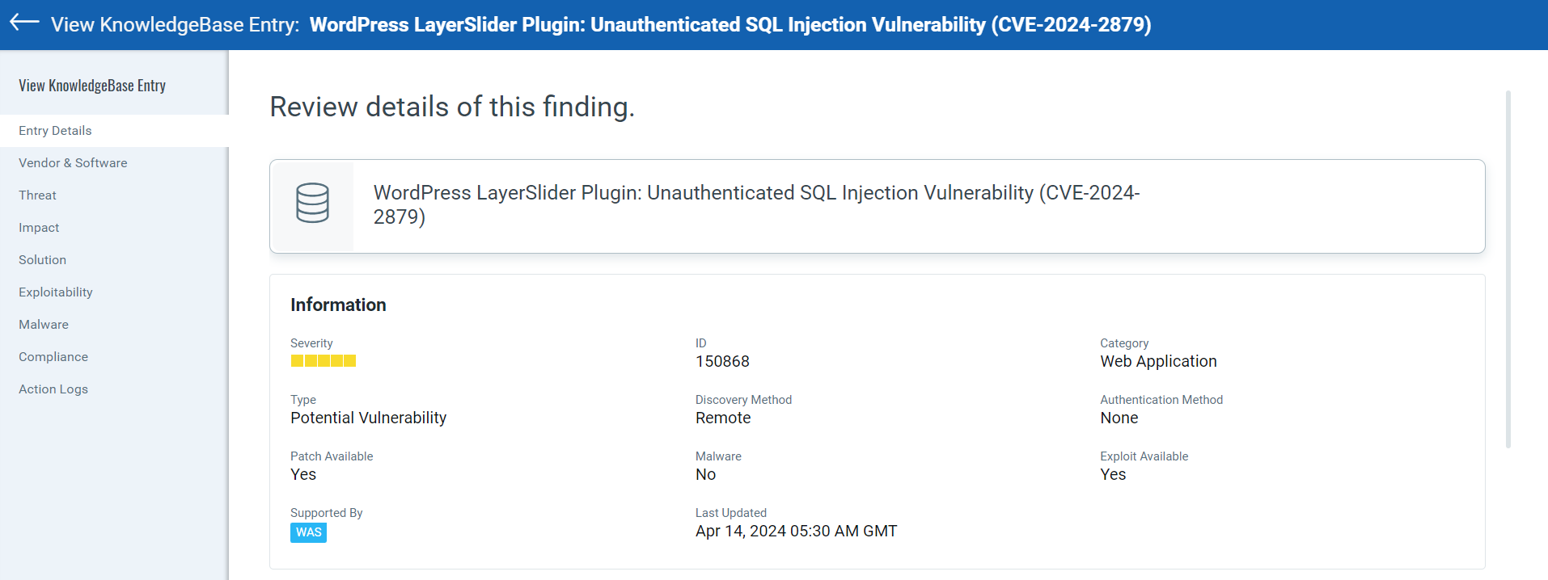Click the Last Updated timestamp
This screenshot has height=580, width=1548.
click(x=796, y=531)
